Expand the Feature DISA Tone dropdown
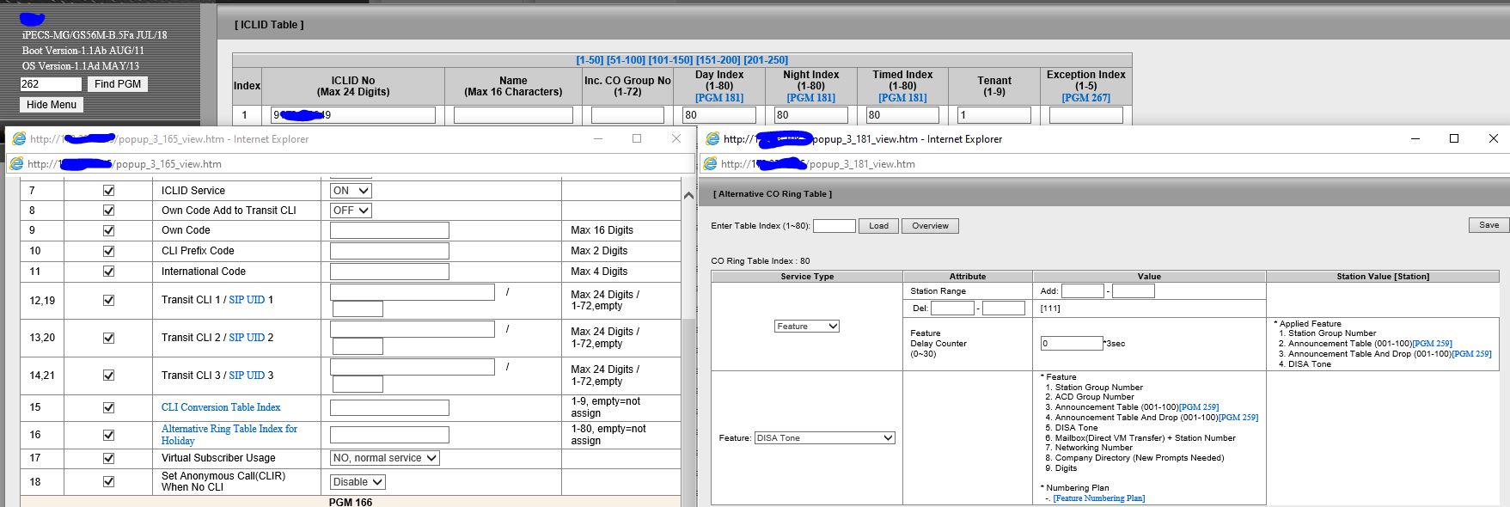1510x507 pixels. pyautogui.click(x=824, y=438)
